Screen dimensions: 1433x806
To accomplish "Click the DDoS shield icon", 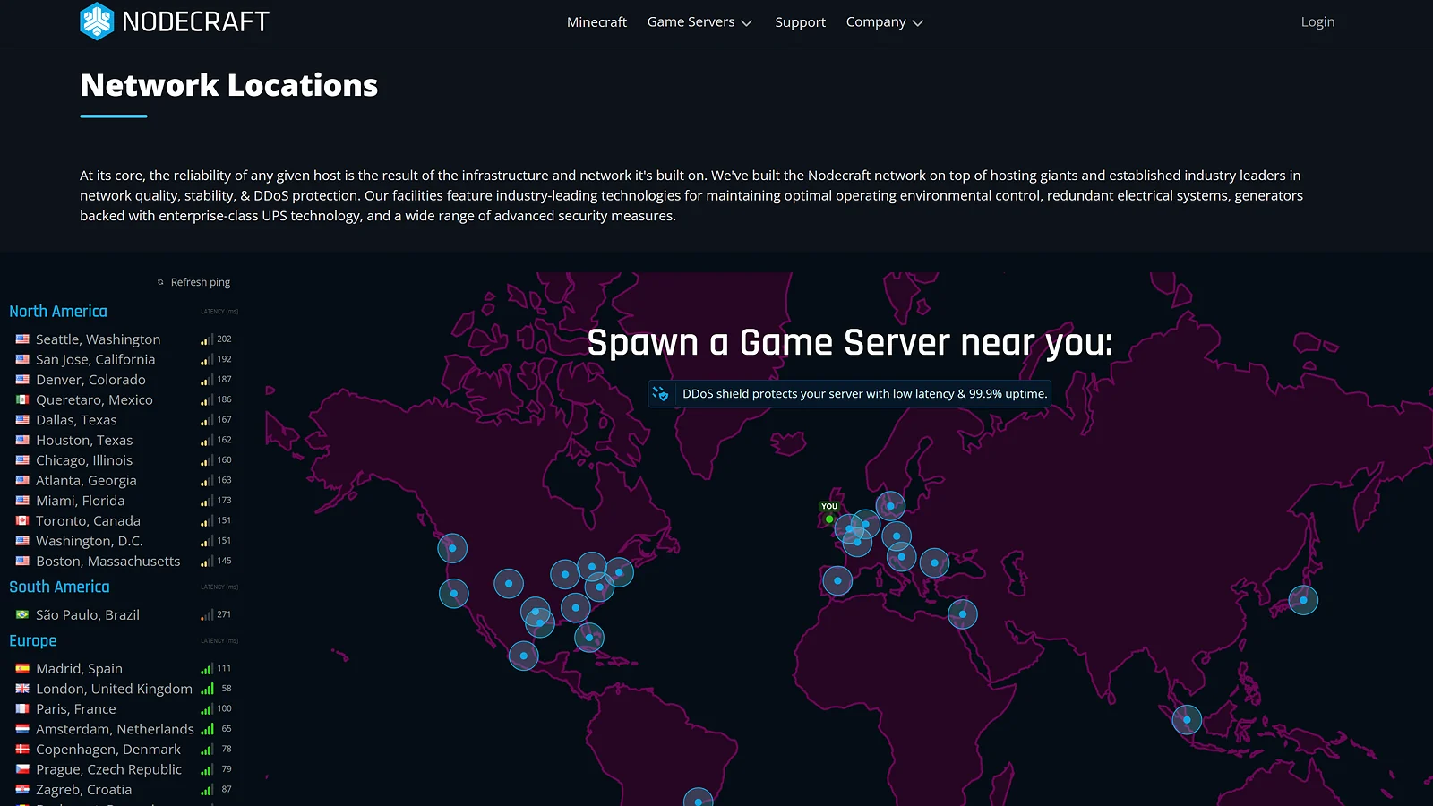I will pyautogui.click(x=661, y=393).
